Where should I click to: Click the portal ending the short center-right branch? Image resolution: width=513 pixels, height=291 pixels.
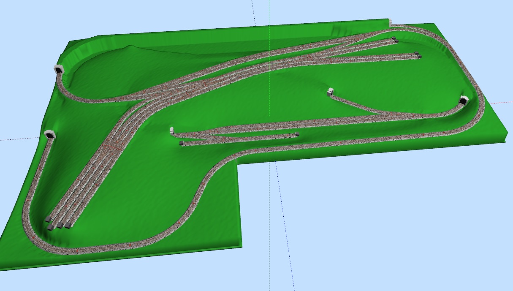pos(330,91)
